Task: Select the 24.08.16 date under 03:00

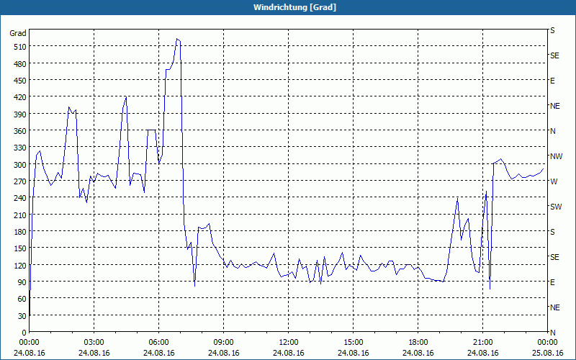Action: pyautogui.click(x=94, y=353)
